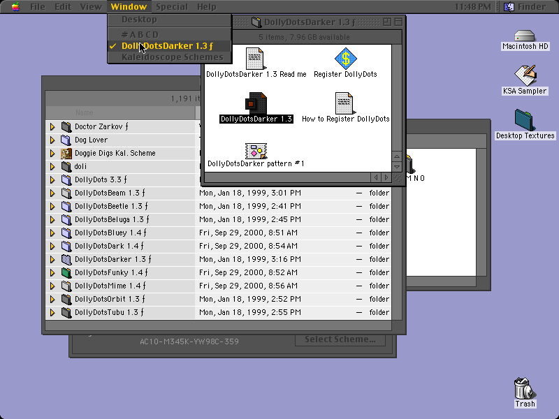Click DollyDotsDark date Fri, Sep 29, 2000, 8:54 AM
The height and width of the screenshot is (419, 559).
pyautogui.click(x=248, y=247)
